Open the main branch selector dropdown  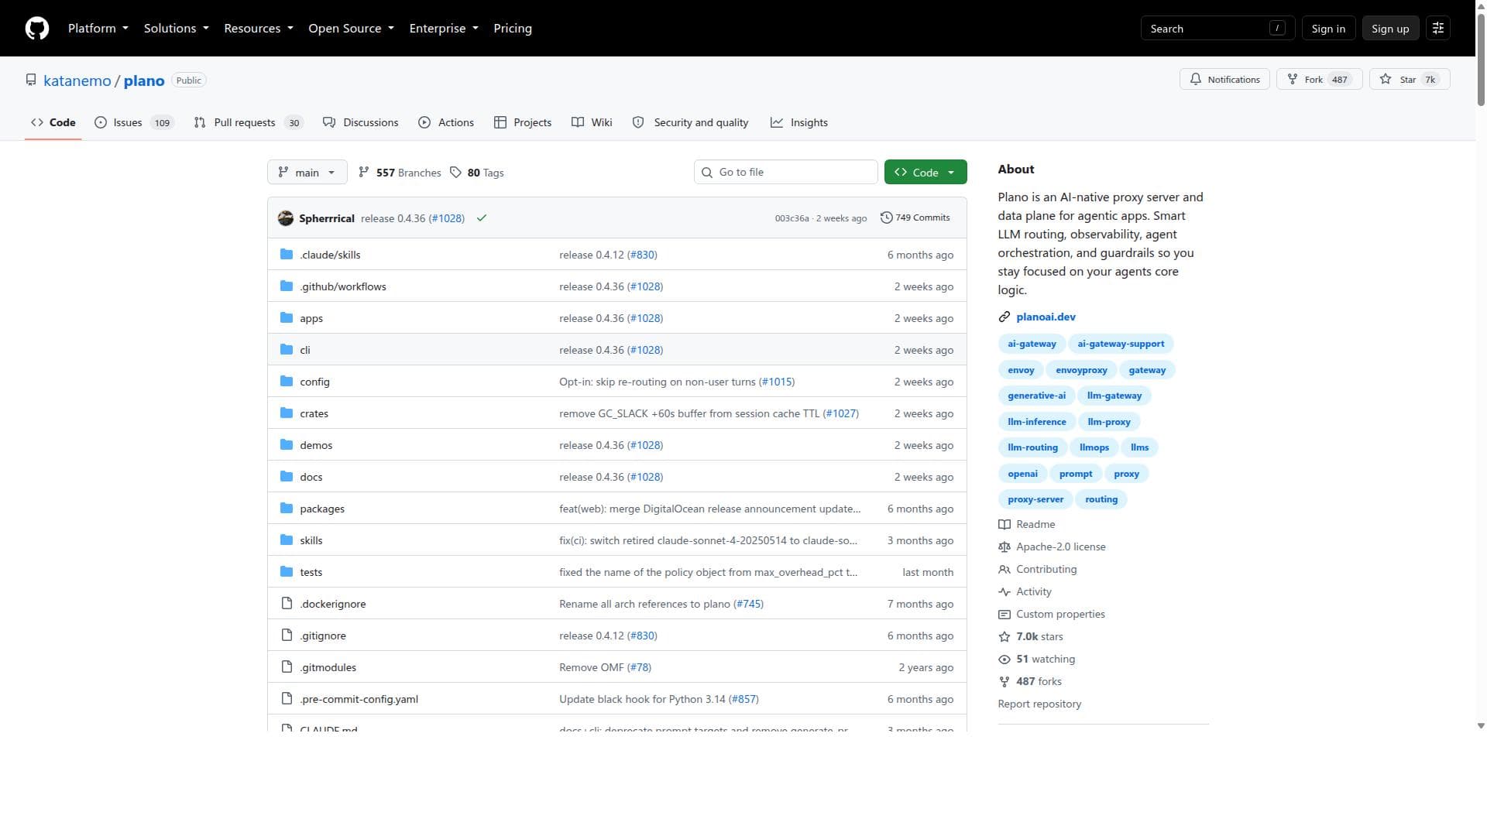pyautogui.click(x=307, y=173)
